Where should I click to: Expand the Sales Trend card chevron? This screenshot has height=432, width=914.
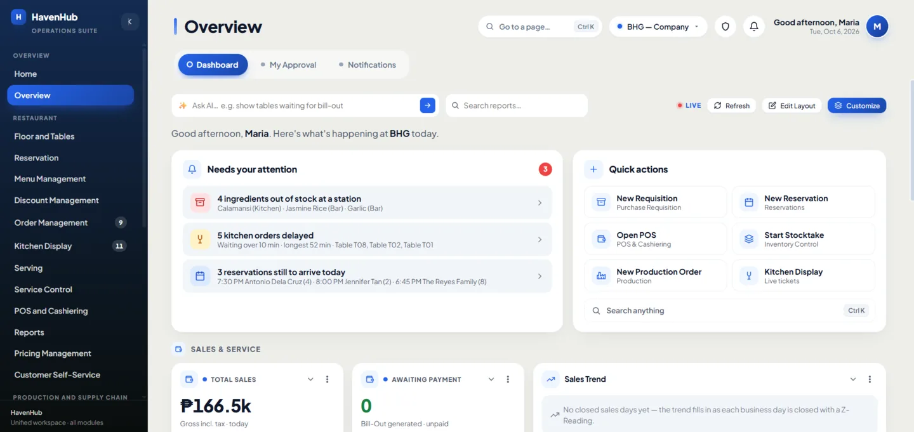[853, 379]
